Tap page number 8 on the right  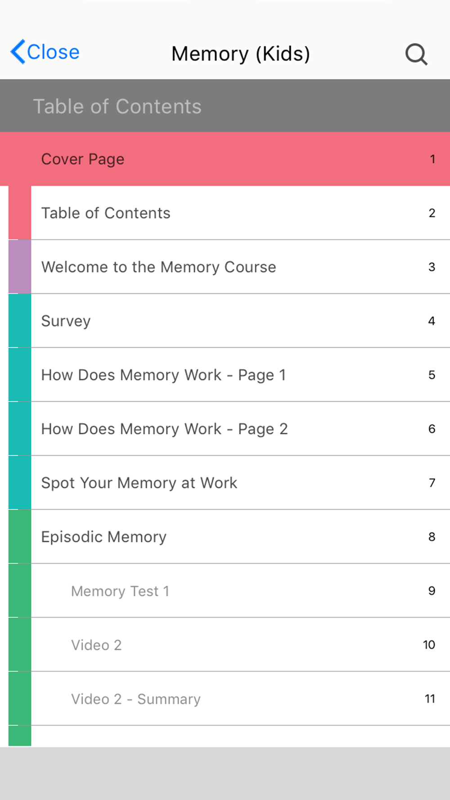(x=432, y=537)
